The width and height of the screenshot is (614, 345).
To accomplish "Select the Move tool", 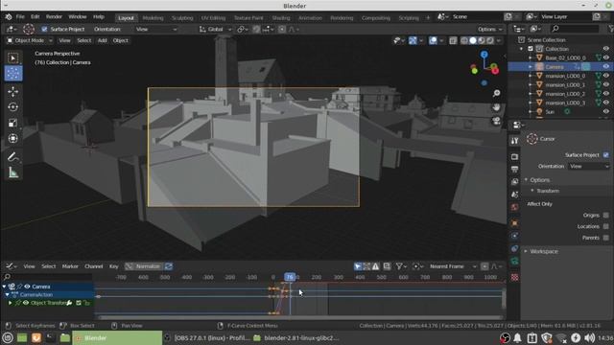I will (12, 92).
